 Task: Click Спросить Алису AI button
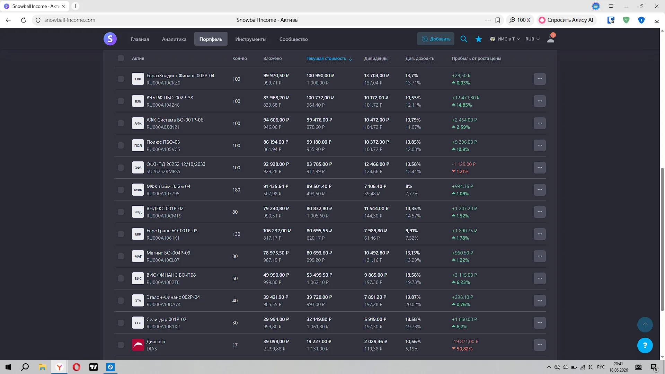[x=566, y=20]
